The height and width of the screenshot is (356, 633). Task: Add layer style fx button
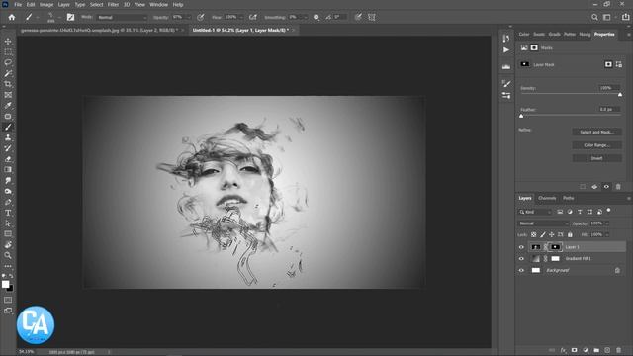pyautogui.click(x=563, y=350)
